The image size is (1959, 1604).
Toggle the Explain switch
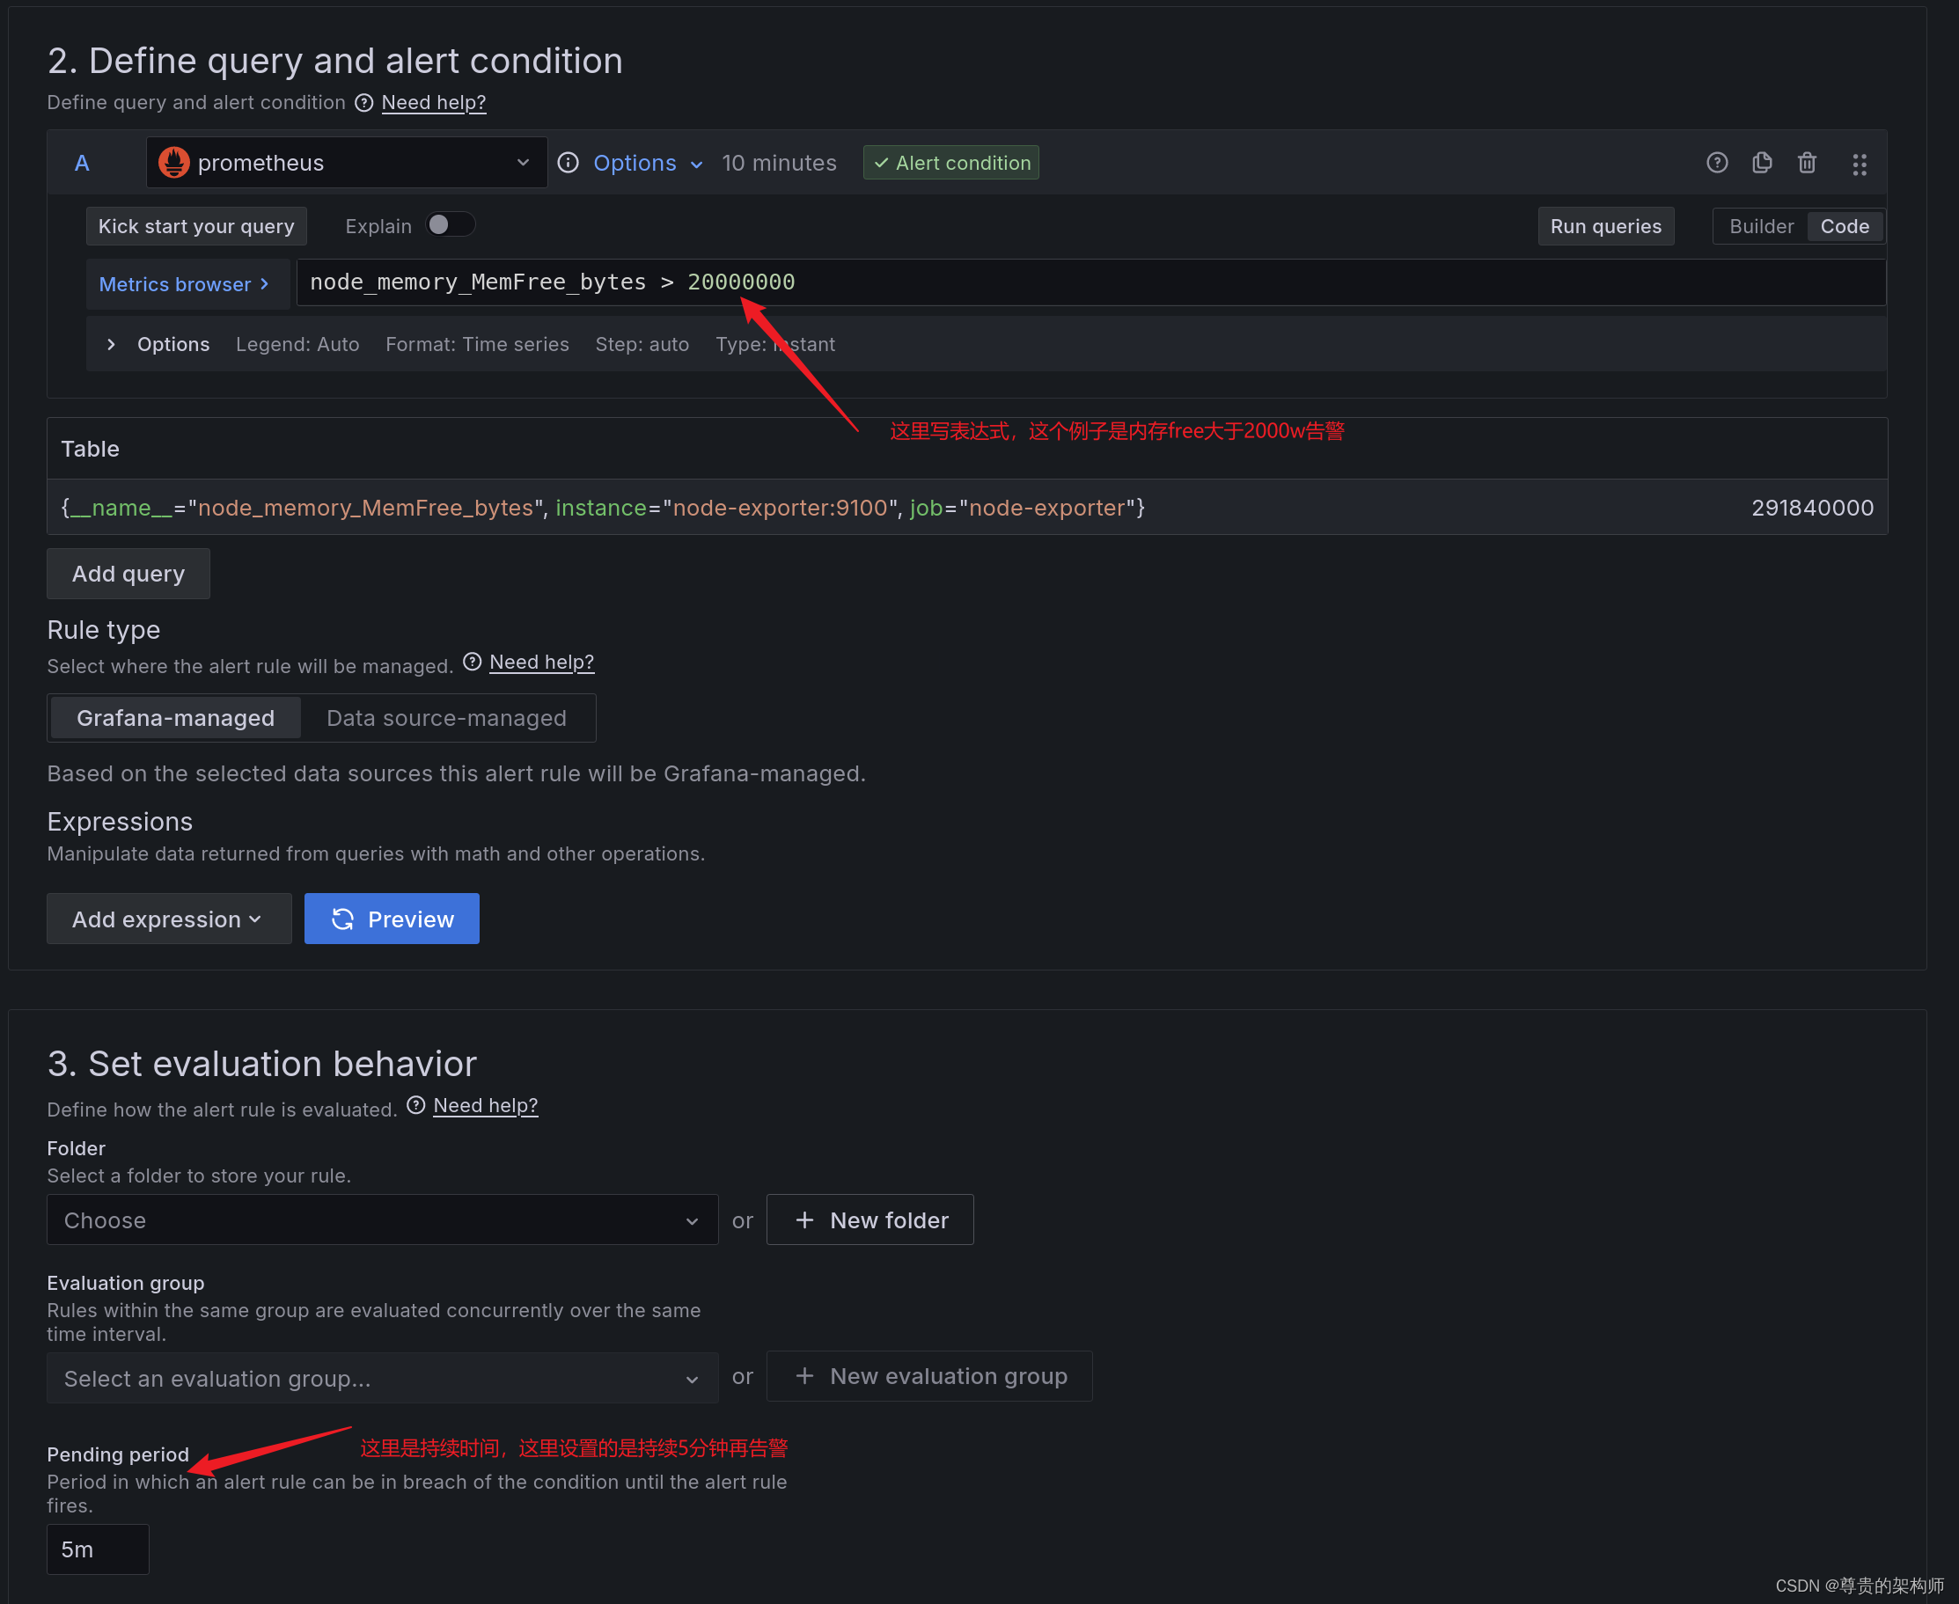451,224
